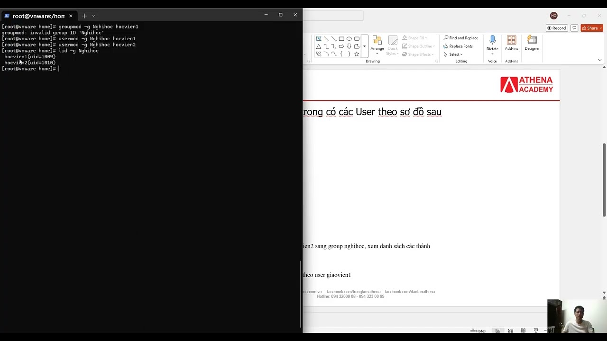
Task: Select the Down Arrow block shape
Action: tap(349, 46)
